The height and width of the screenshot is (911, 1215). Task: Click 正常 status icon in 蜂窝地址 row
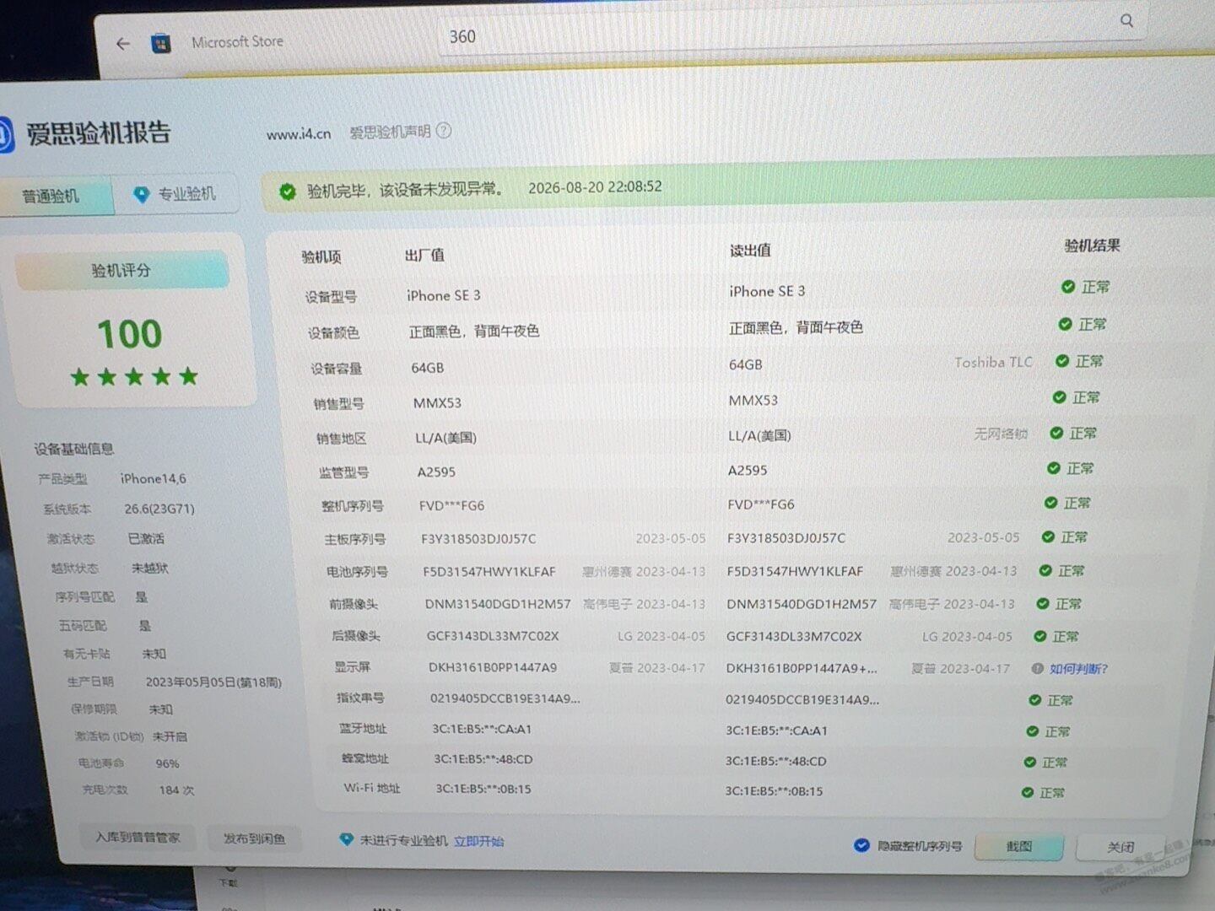[x=1029, y=763]
